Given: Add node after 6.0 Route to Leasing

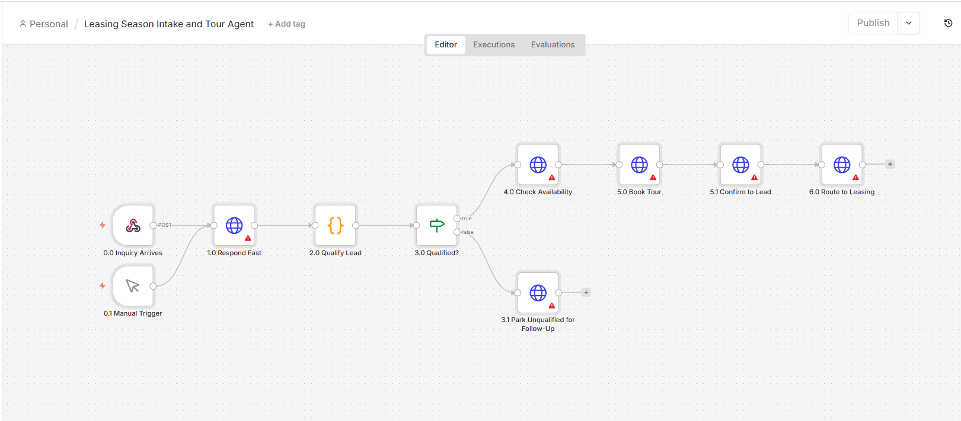Looking at the screenshot, I should click(x=890, y=164).
